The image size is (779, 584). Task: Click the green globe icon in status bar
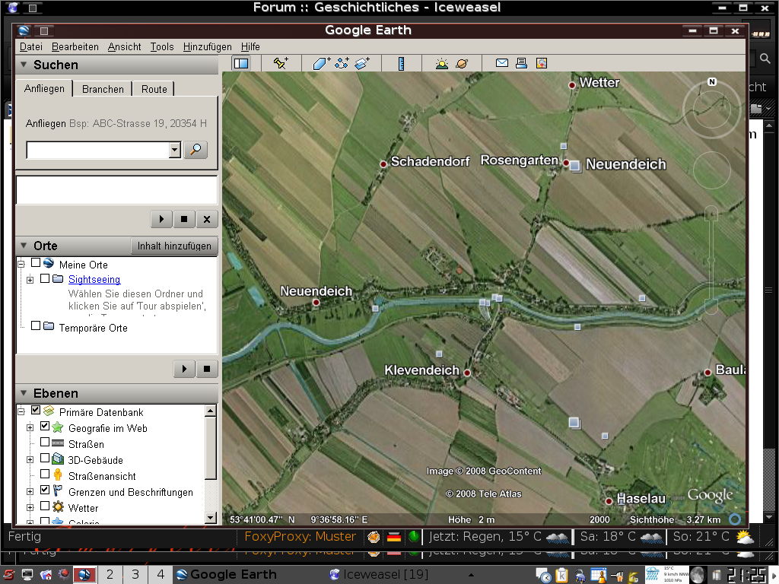(x=413, y=537)
